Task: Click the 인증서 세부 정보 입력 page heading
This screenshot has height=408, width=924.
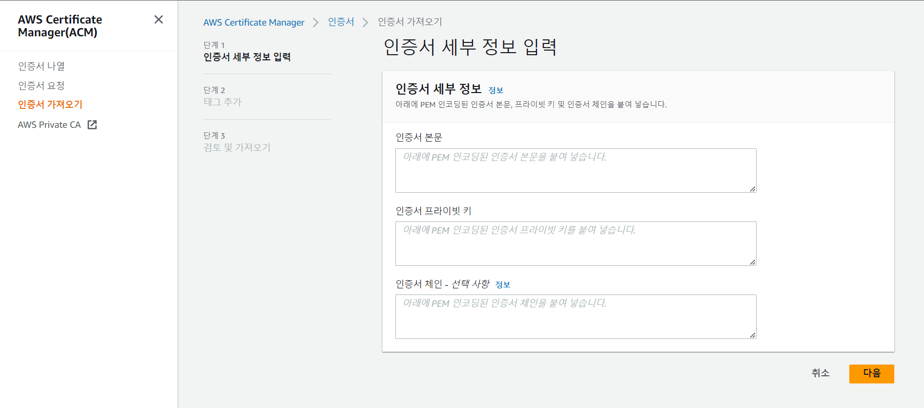Action: pos(470,47)
